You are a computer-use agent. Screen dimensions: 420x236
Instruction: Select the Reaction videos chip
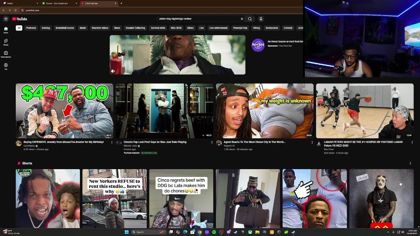pos(100,28)
